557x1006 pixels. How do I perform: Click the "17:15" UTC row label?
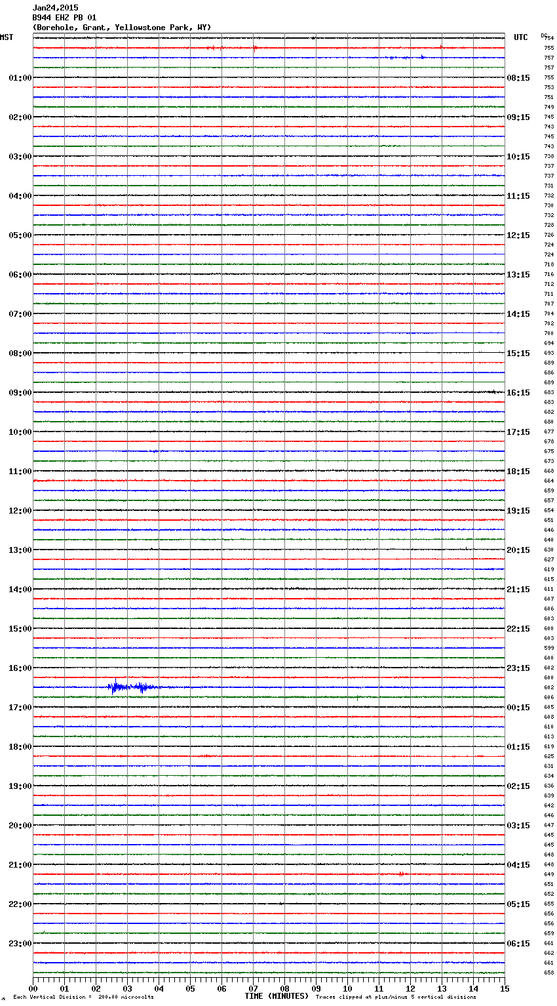point(518,432)
